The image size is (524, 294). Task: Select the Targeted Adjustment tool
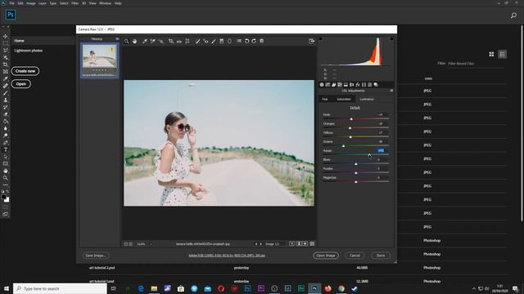click(161, 42)
